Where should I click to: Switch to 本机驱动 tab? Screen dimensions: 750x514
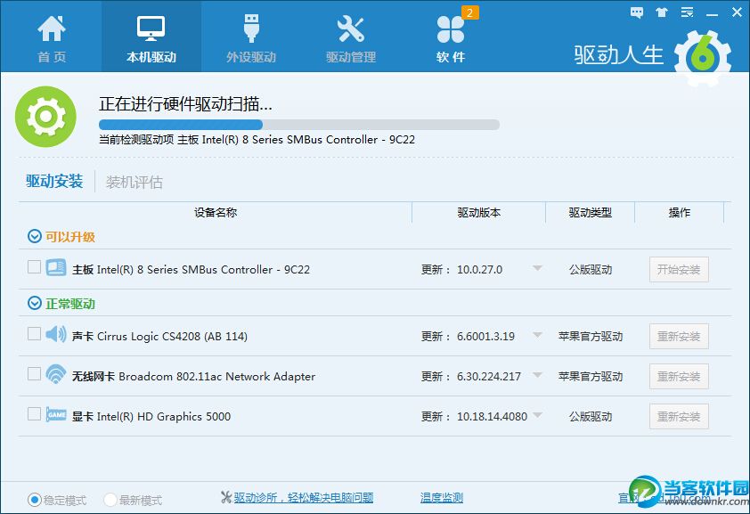click(151, 38)
